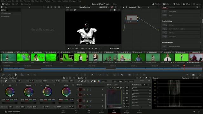The width and height of the screenshot is (203, 114).
Task: Collapse the Resolve FX Key section
Action: click(200, 21)
